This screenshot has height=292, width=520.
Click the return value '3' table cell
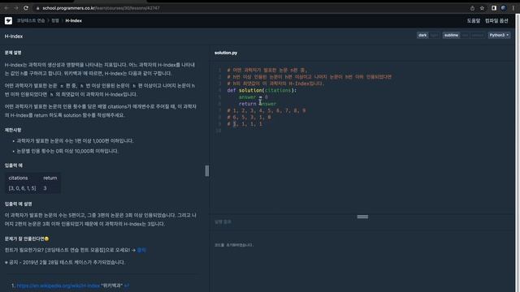pos(45,188)
